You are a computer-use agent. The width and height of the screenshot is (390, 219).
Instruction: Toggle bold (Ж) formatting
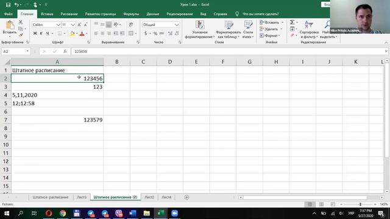pyautogui.click(x=35, y=33)
